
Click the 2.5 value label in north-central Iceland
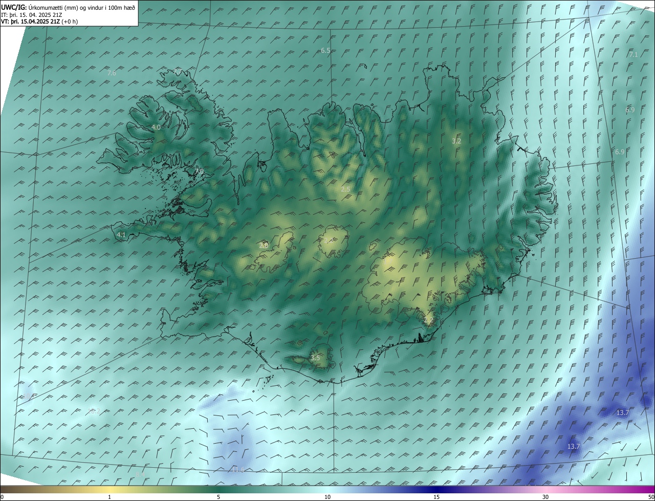click(x=345, y=189)
